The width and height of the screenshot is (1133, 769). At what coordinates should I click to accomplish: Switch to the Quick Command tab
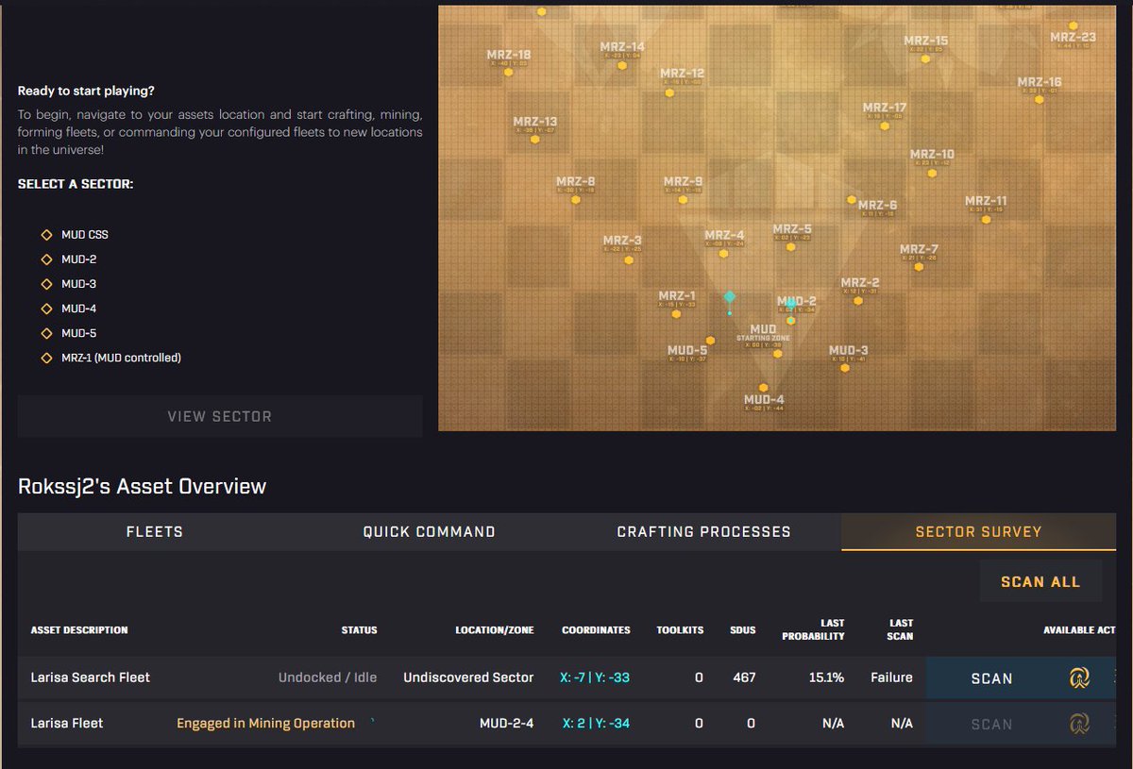430,532
